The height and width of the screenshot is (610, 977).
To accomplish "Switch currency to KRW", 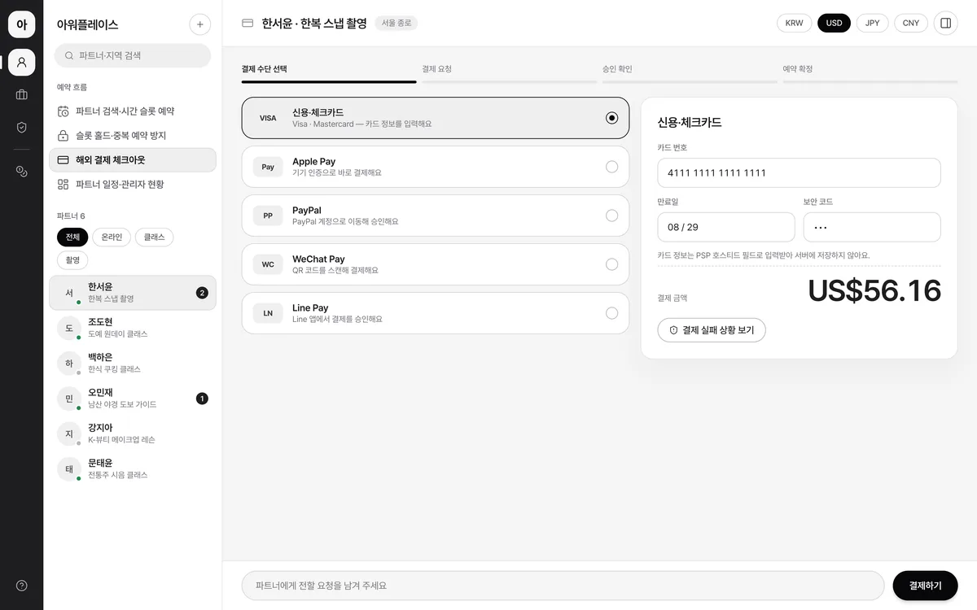I will pos(794,23).
